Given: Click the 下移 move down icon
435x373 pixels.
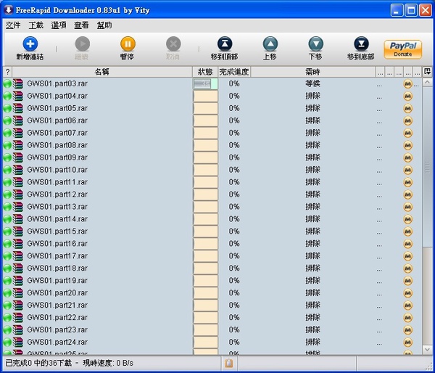Looking at the screenshot, I should tap(315, 44).
